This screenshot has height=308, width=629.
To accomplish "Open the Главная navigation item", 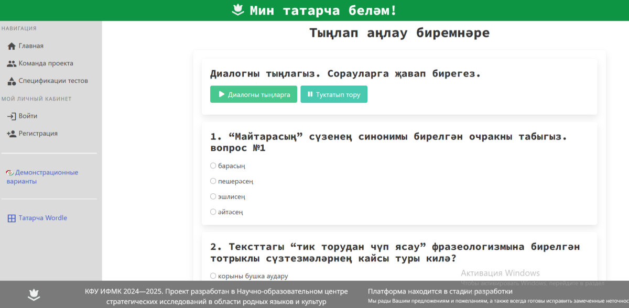I will (31, 46).
